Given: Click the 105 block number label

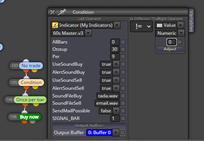Looking at the screenshot, I should pyautogui.click(x=14, y=83).
